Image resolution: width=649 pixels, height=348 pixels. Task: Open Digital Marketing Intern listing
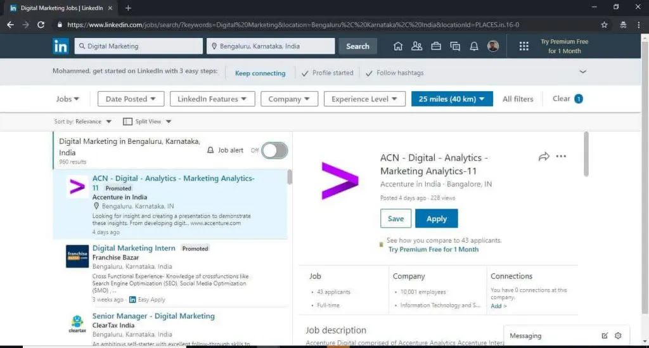click(134, 248)
